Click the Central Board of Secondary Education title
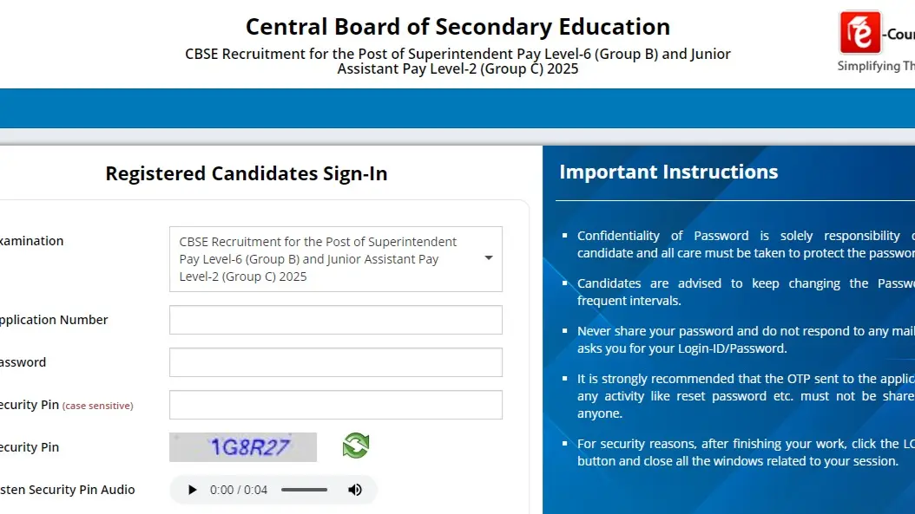 click(x=457, y=27)
